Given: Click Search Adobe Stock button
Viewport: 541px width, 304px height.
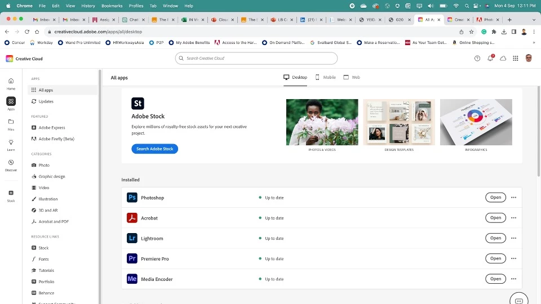Looking at the screenshot, I should coord(154,149).
